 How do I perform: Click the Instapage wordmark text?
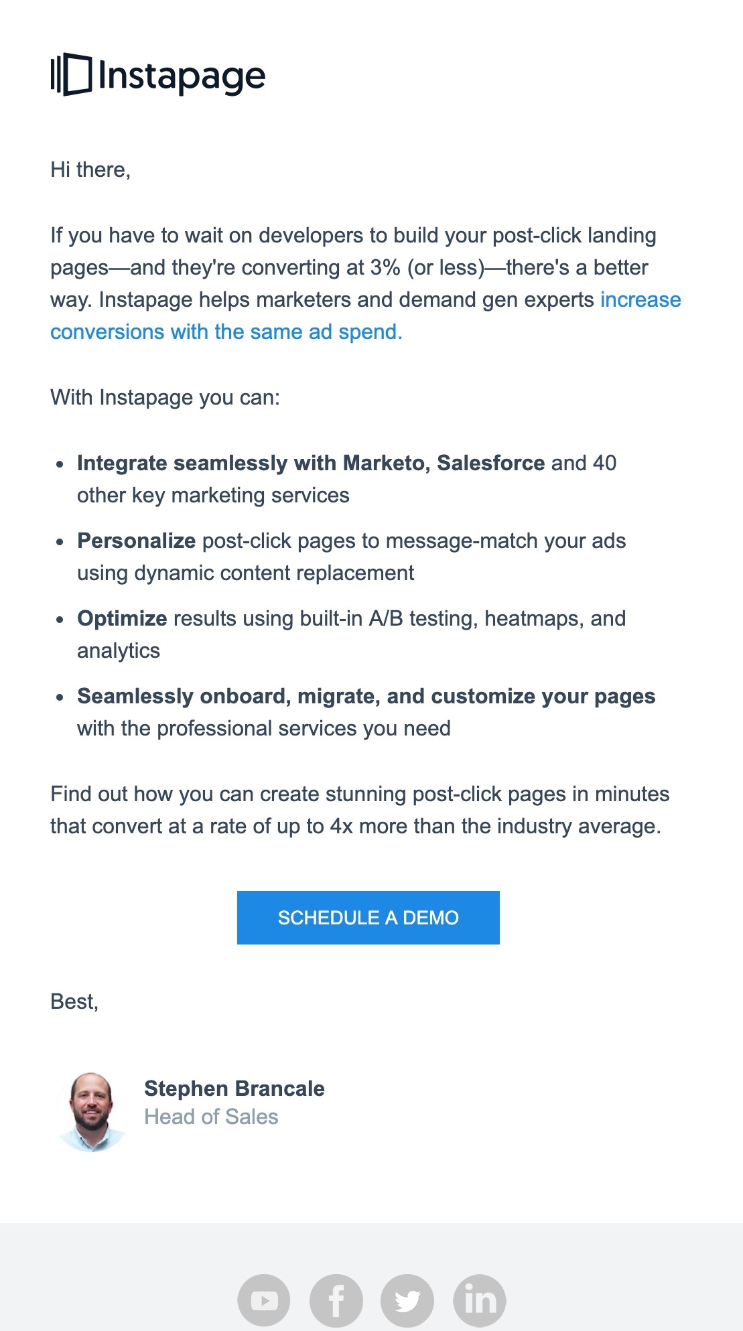(182, 76)
